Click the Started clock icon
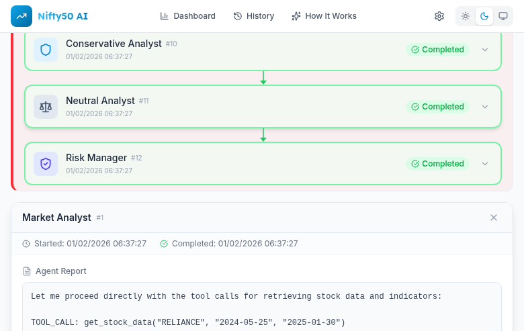The width and height of the screenshot is (524, 331). click(26, 244)
